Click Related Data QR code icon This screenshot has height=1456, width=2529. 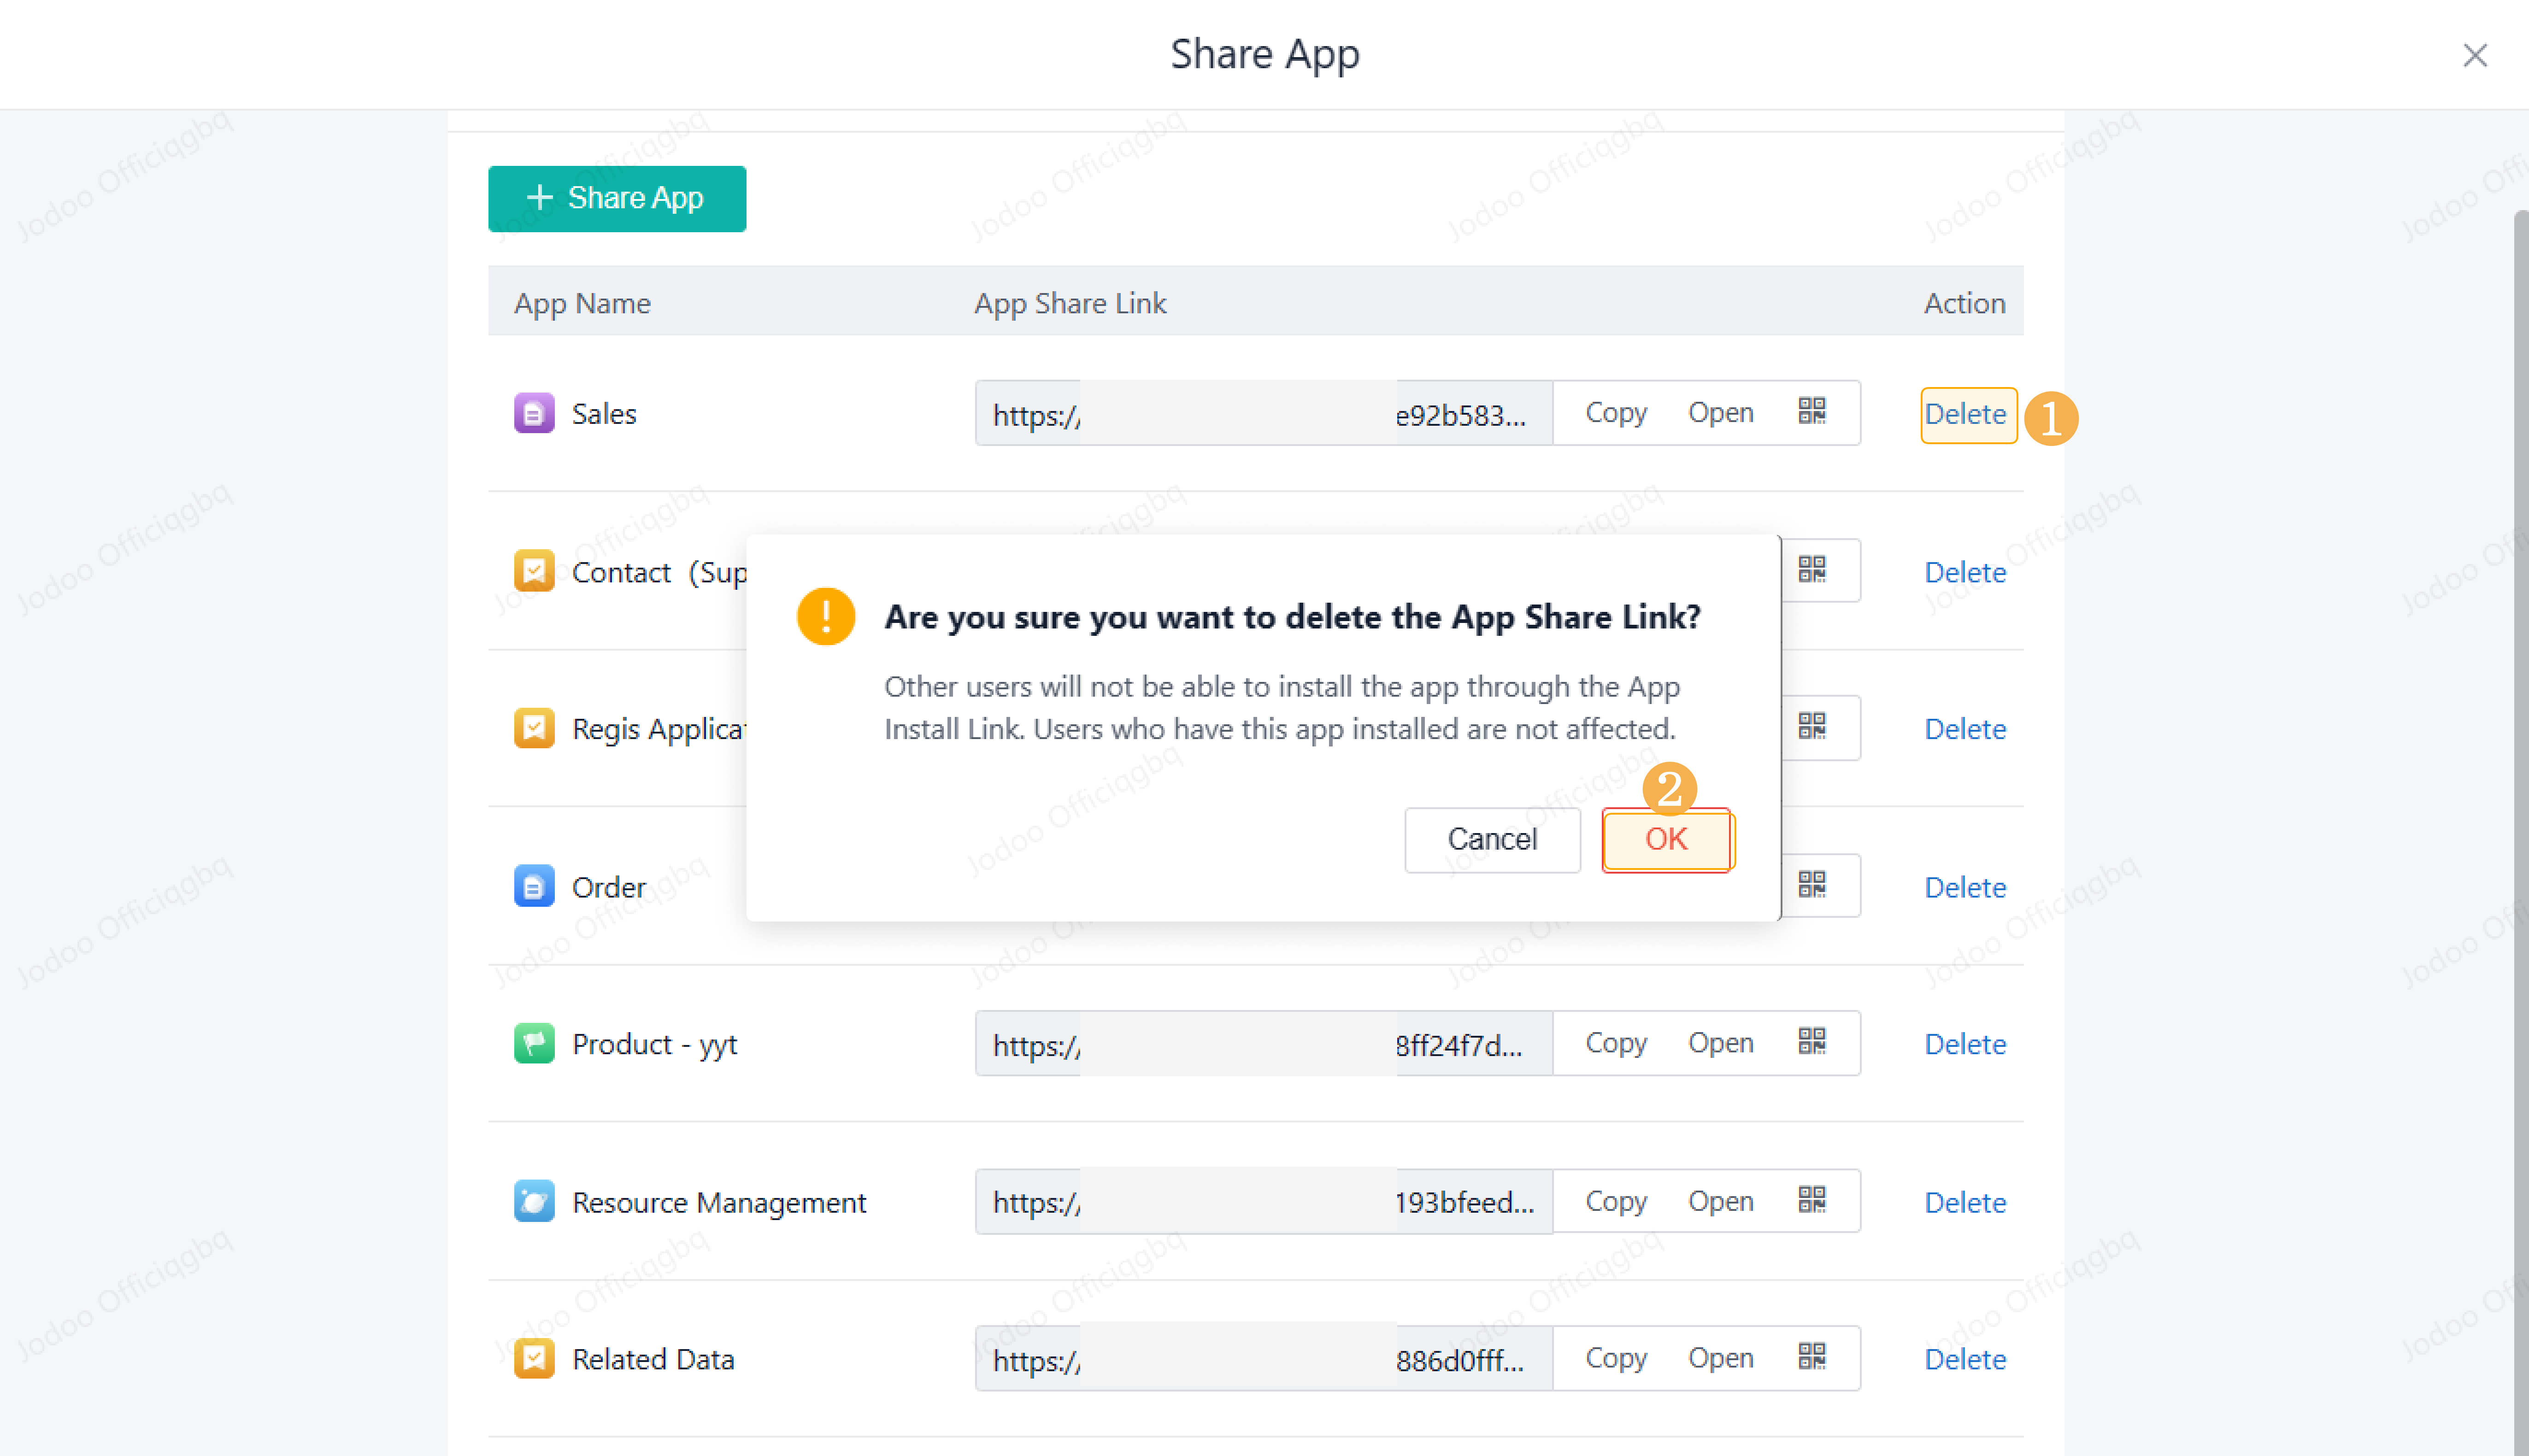(x=1811, y=1357)
